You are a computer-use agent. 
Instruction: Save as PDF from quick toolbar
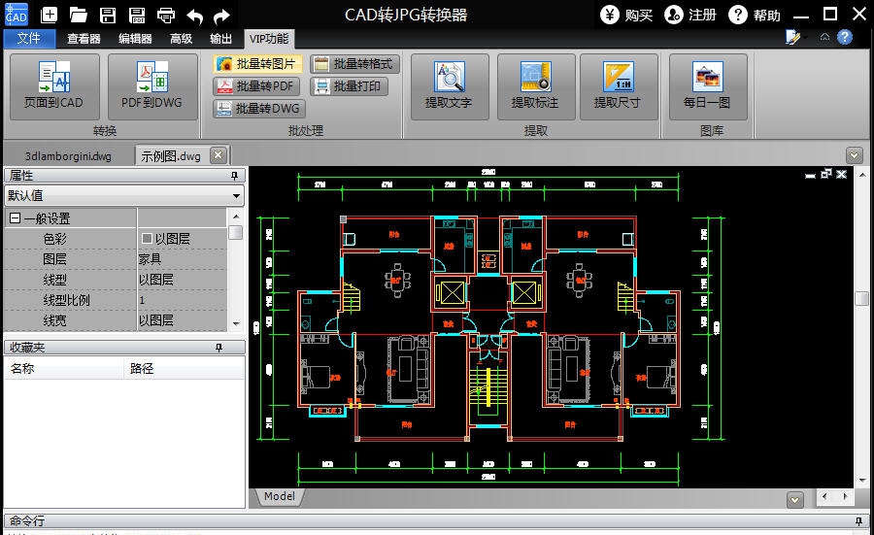(x=137, y=15)
